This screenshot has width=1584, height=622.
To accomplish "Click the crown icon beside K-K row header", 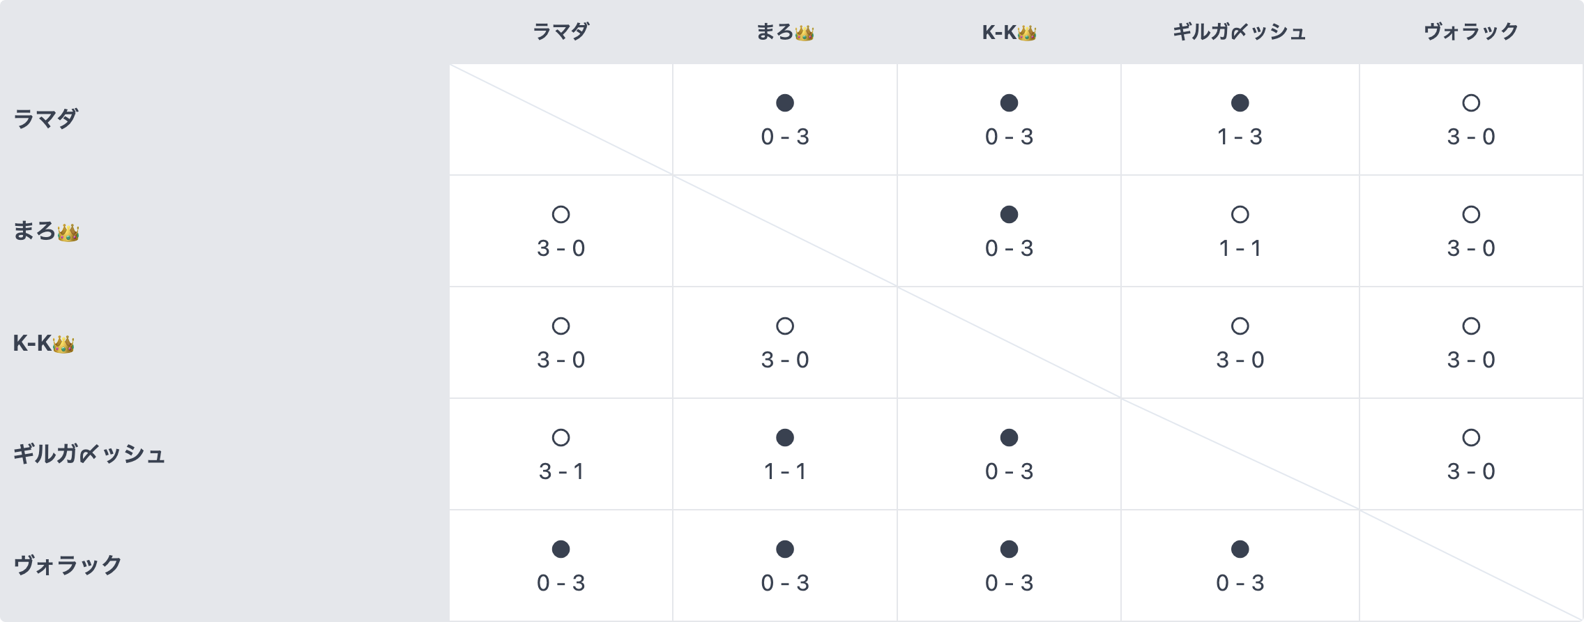I will (63, 344).
